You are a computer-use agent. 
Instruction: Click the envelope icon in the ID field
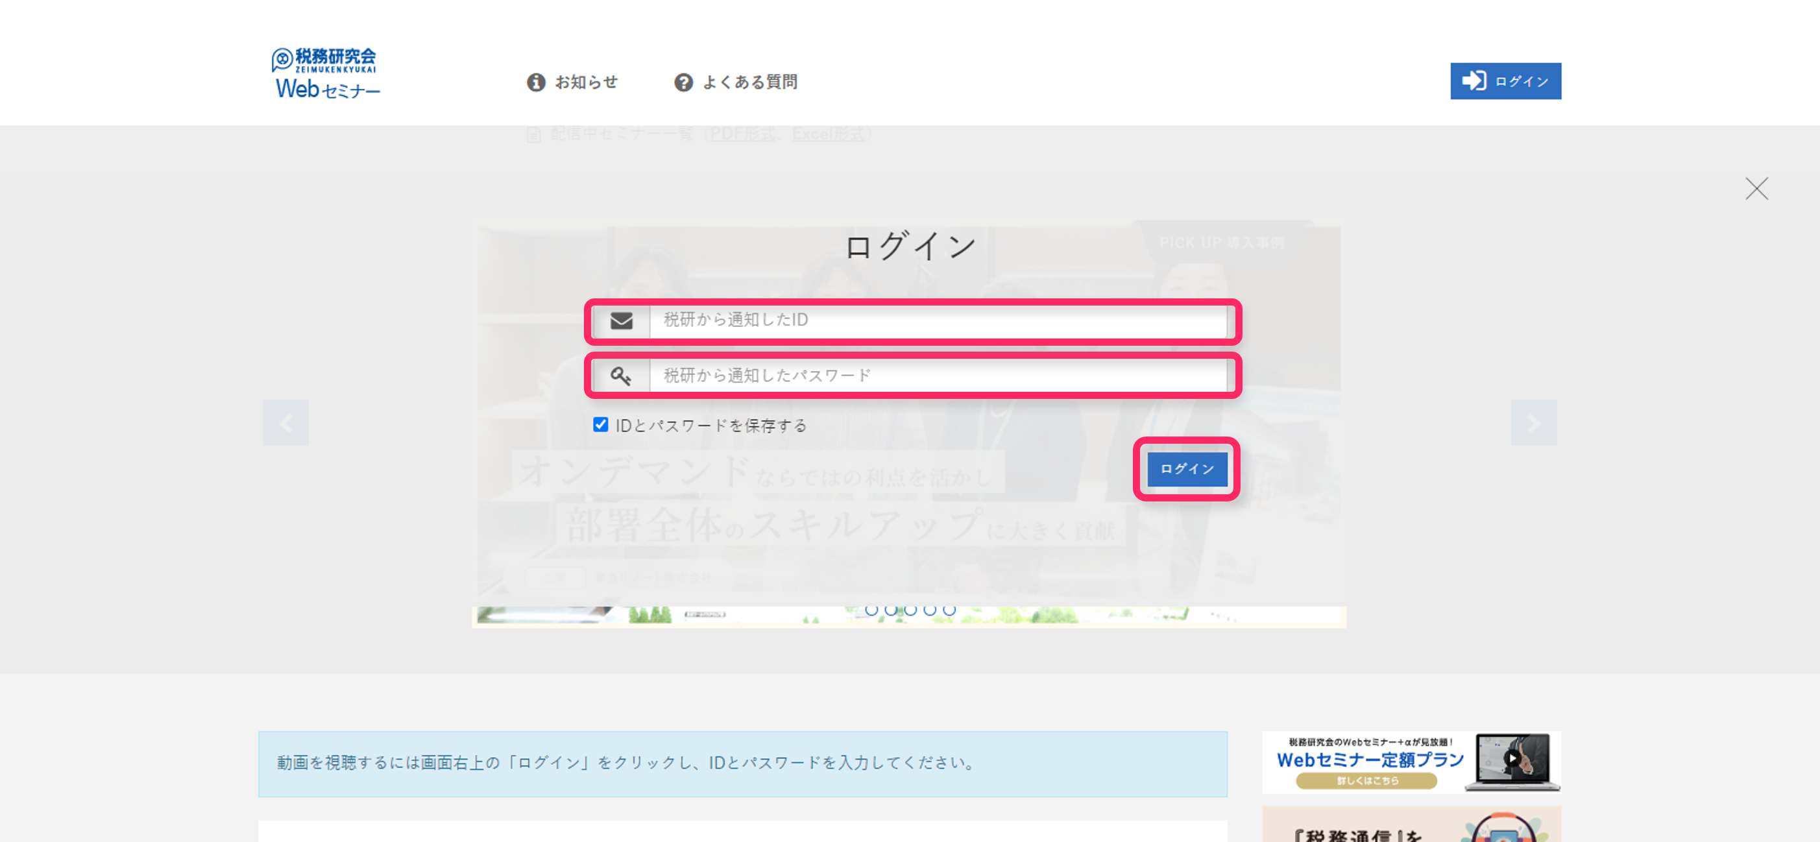point(621,320)
